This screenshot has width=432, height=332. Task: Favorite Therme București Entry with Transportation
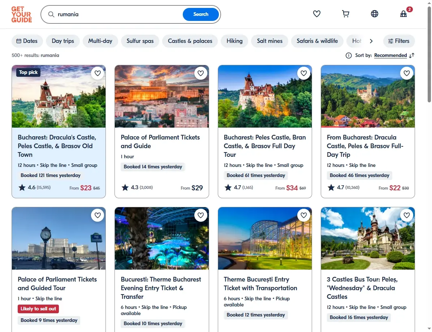(304, 215)
